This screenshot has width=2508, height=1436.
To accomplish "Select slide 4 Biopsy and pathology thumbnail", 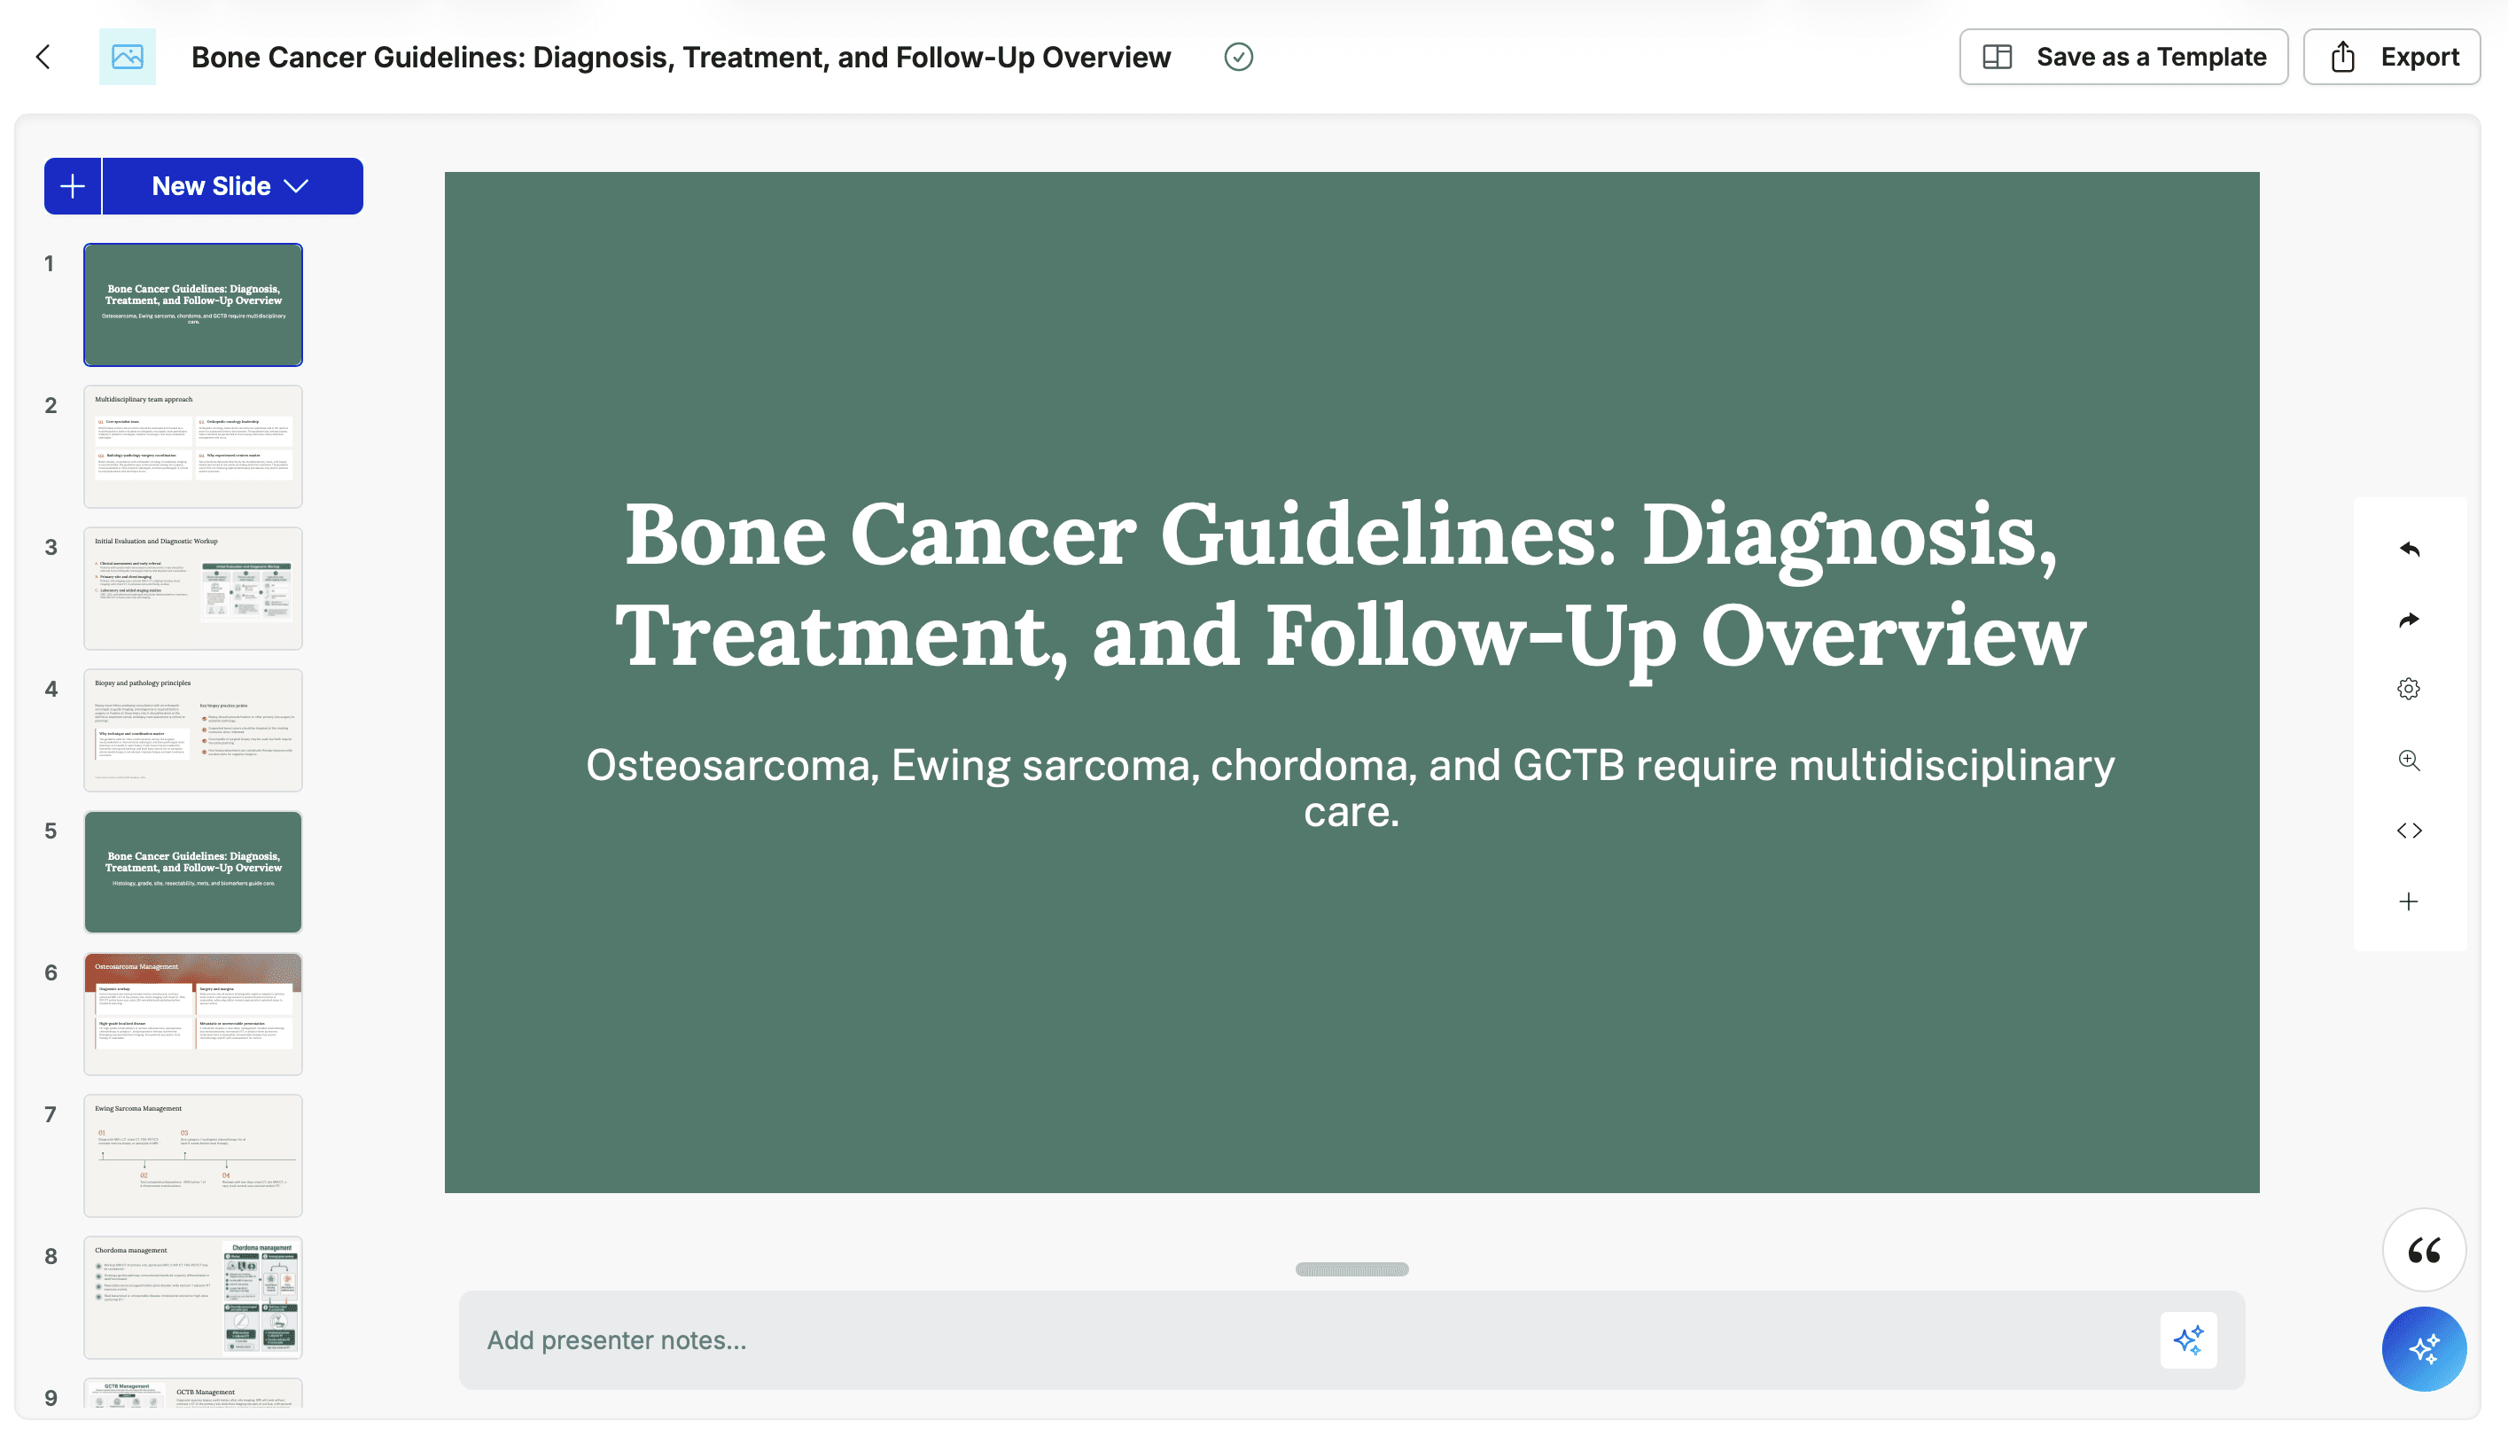I will pyautogui.click(x=193, y=730).
